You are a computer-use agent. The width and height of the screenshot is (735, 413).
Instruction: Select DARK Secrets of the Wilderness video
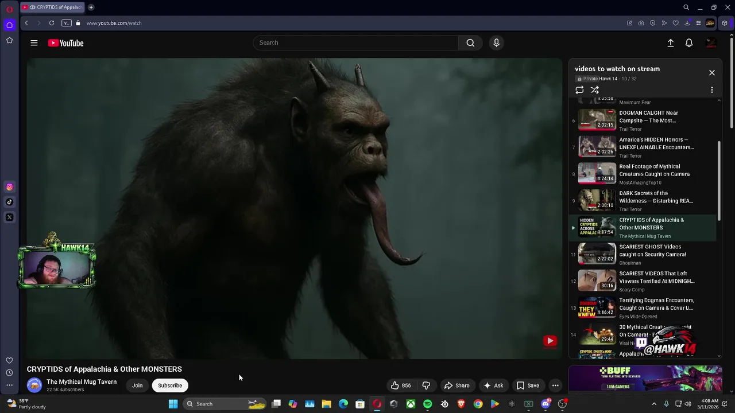click(643, 201)
